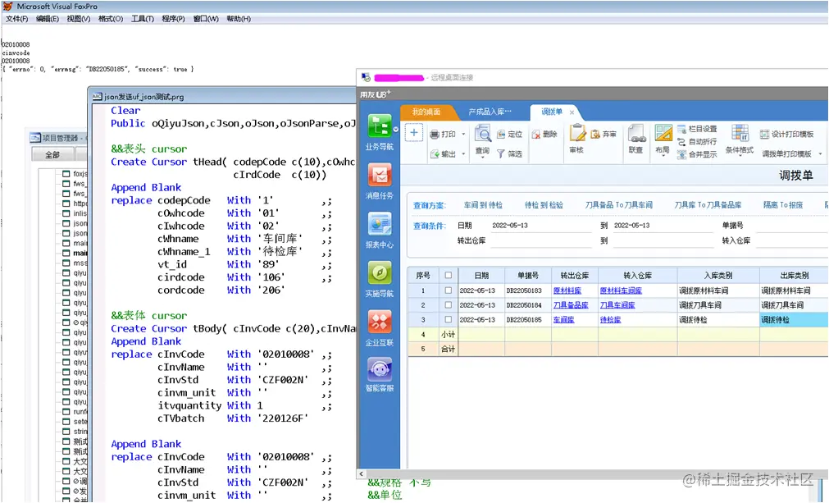
Task: Open 智能客服 in the U8 sidebar
Action: tap(379, 374)
